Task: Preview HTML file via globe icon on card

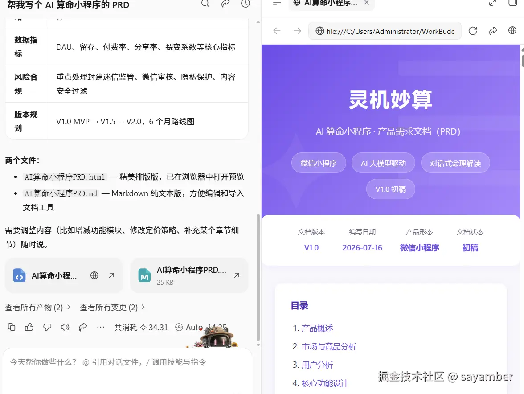Action: pyautogui.click(x=94, y=275)
